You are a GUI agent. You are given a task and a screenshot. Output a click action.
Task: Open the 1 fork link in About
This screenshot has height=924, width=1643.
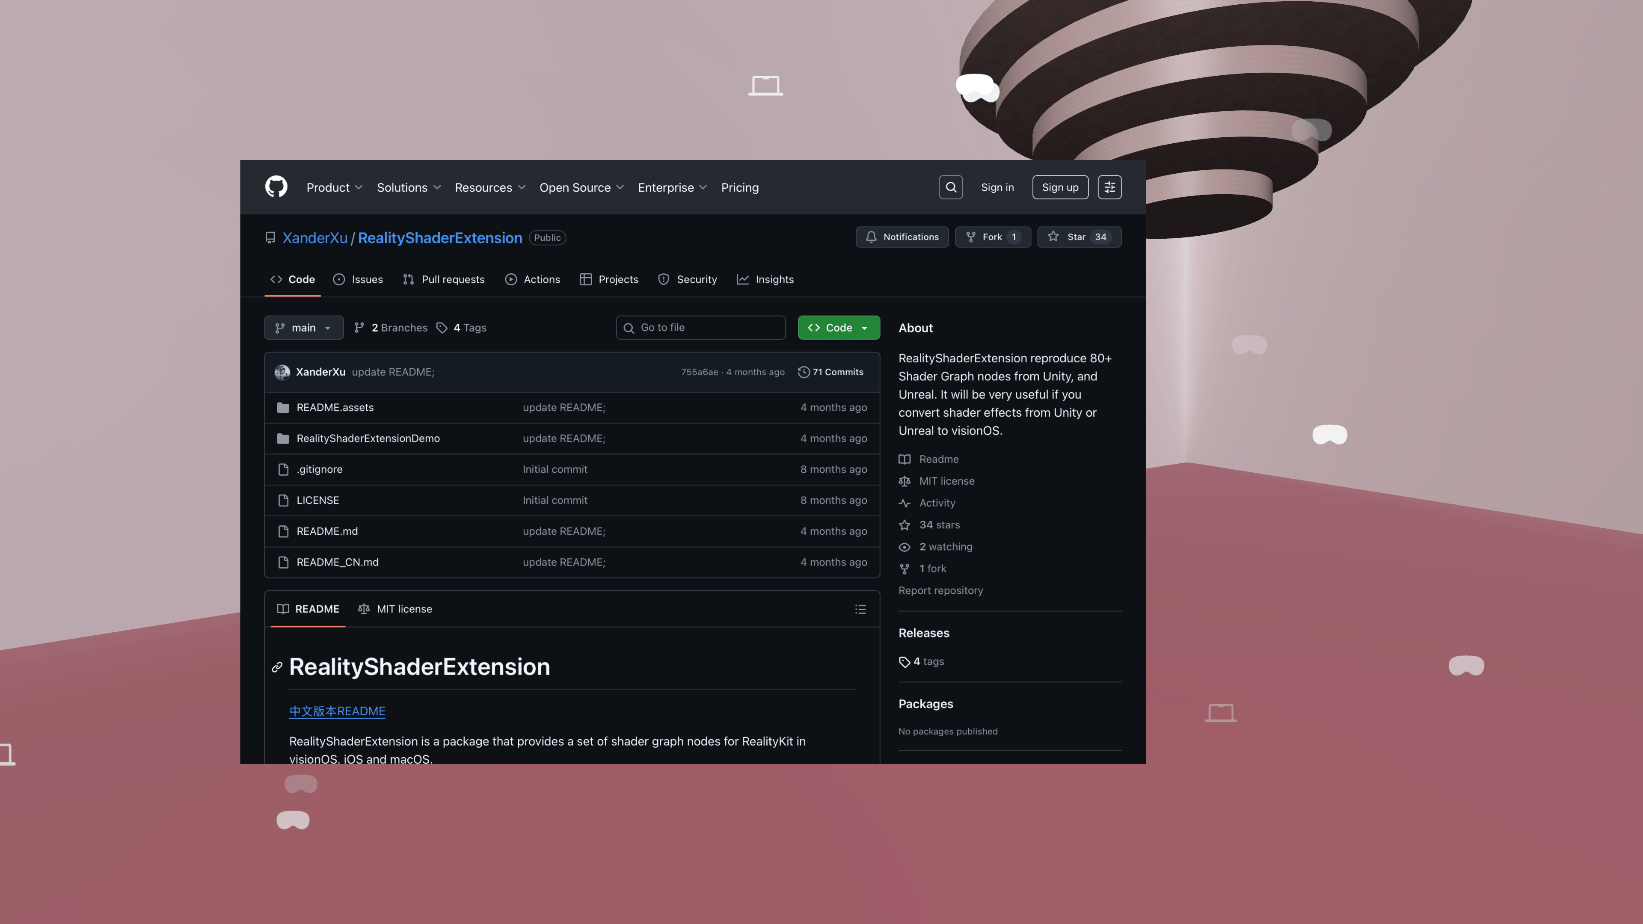click(932, 569)
